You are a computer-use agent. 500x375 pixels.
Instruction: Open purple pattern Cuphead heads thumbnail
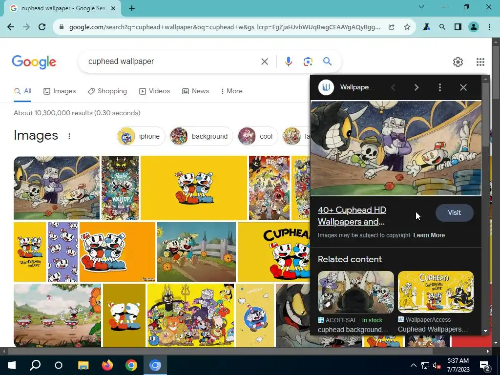62,252
